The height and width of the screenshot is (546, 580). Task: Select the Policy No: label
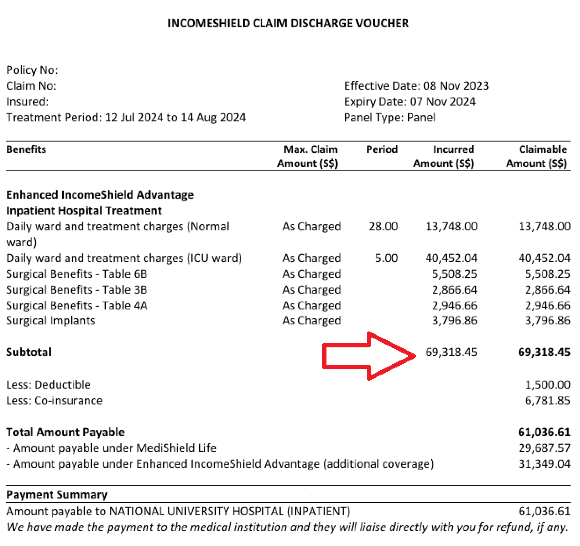point(32,70)
